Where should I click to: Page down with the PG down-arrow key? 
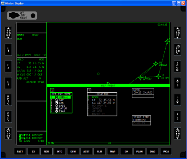pos(178,100)
